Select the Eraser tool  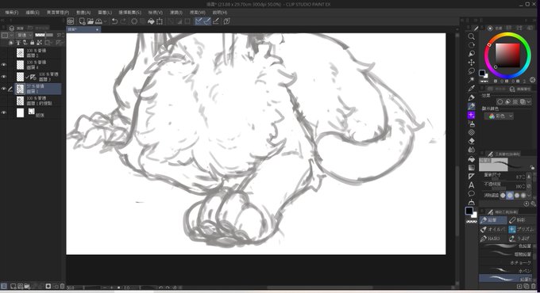click(471, 141)
